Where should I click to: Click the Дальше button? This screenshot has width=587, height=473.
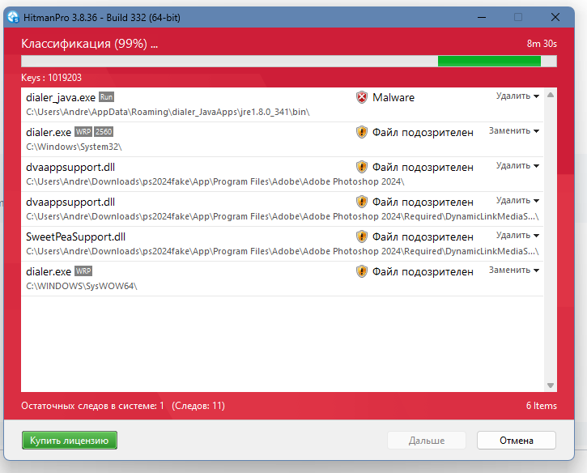coord(427,441)
